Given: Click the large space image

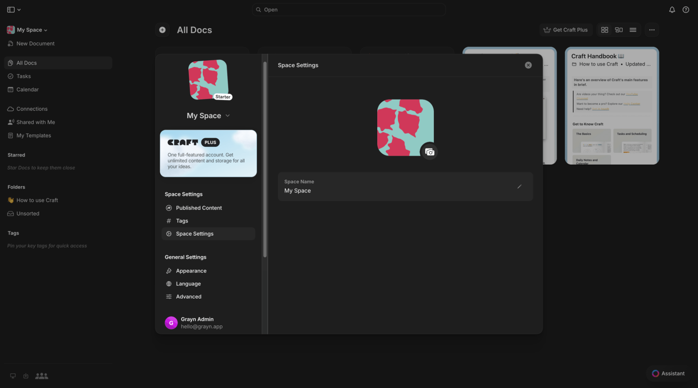Looking at the screenshot, I should (405, 128).
